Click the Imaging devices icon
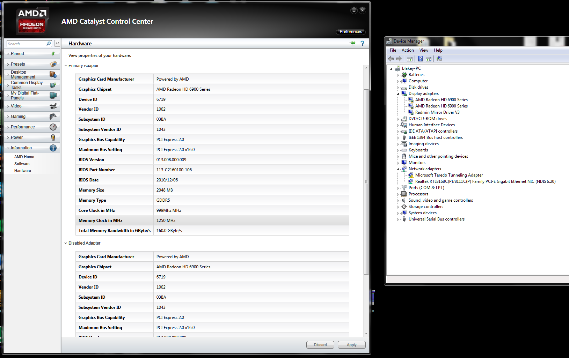The image size is (569, 358). tap(404, 144)
